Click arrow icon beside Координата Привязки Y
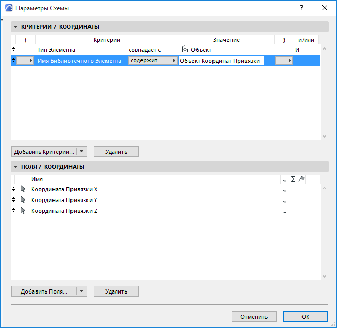337x328 pixels. tap(23, 200)
